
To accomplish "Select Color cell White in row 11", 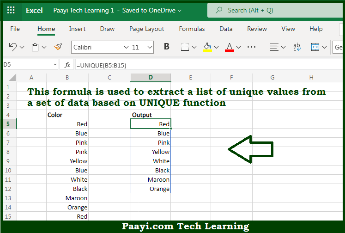I will (67, 179).
